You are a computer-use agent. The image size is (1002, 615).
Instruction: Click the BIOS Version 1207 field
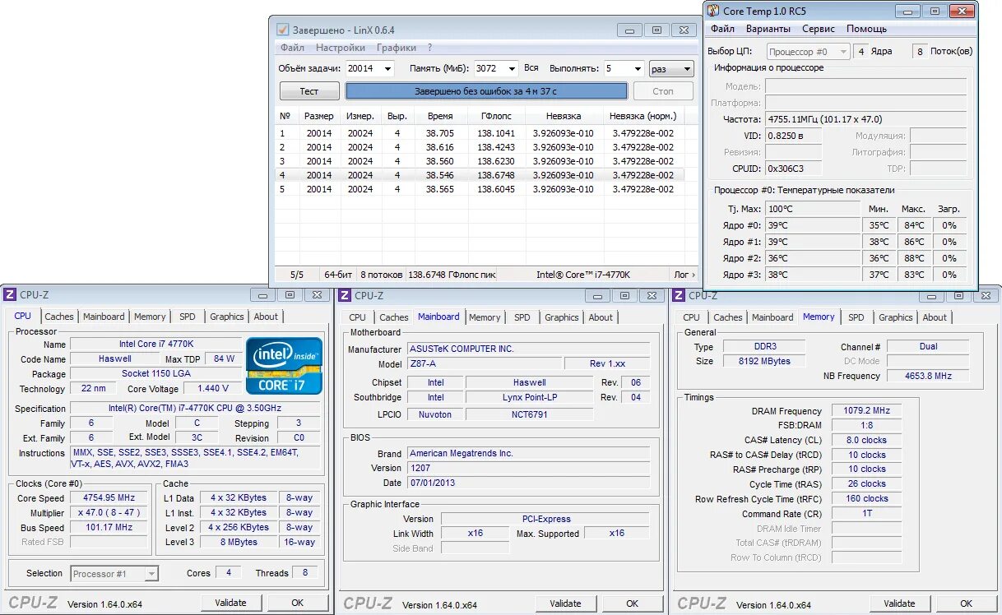(528, 468)
